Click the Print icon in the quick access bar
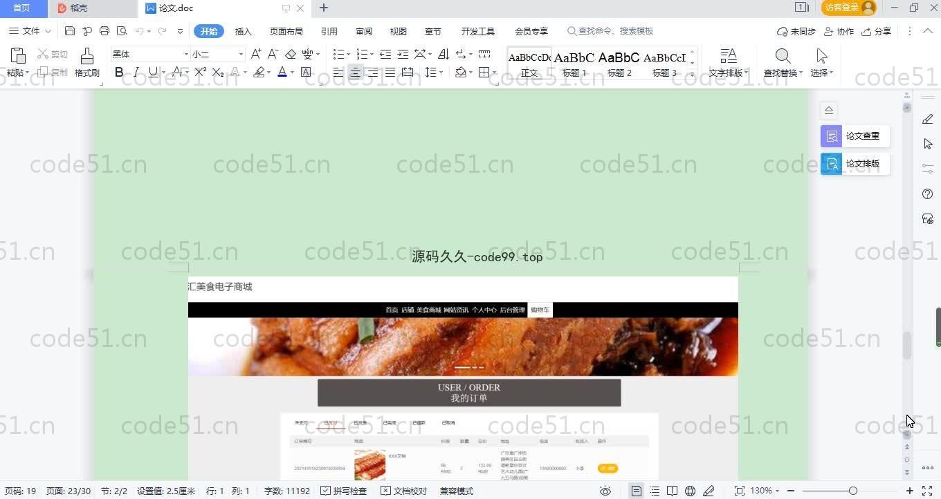The image size is (941, 499). tap(104, 31)
